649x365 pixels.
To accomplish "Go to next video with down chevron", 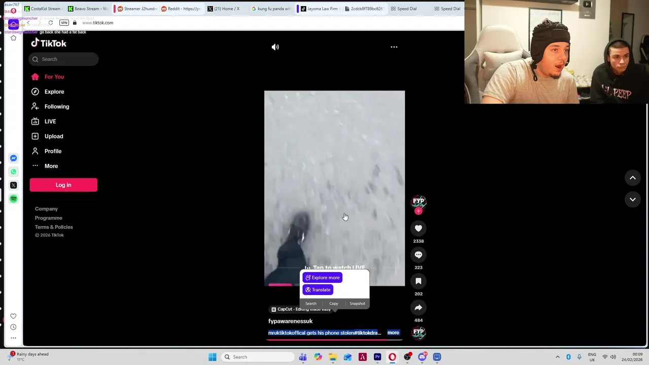I will tap(633, 200).
